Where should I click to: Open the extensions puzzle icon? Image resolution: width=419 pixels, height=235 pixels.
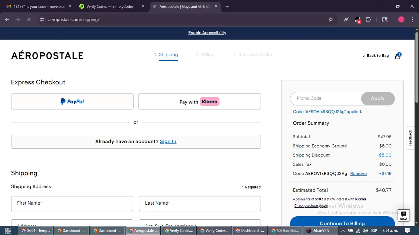point(368,20)
